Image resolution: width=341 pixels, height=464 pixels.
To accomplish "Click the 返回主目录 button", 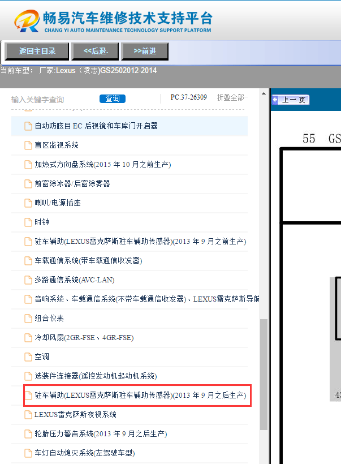I will [x=37, y=51].
